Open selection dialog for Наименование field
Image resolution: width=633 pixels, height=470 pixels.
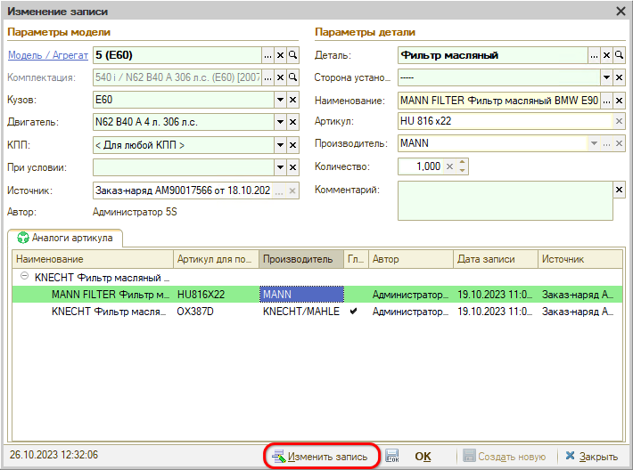click(x=606, y=101)
